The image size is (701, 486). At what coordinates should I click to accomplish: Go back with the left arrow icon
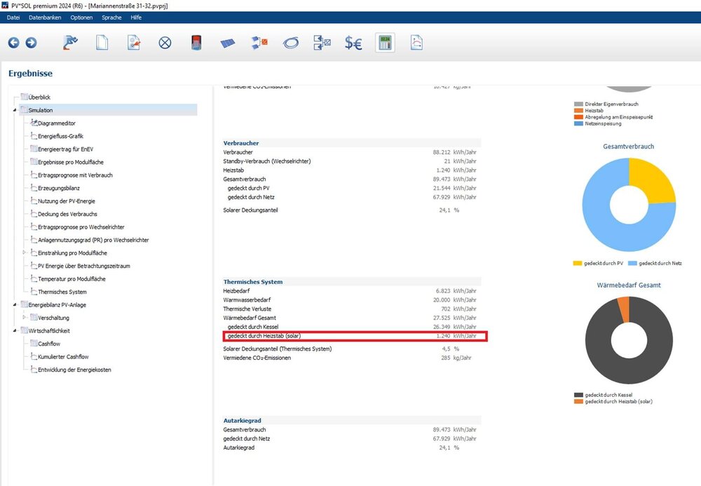point(14,43)
